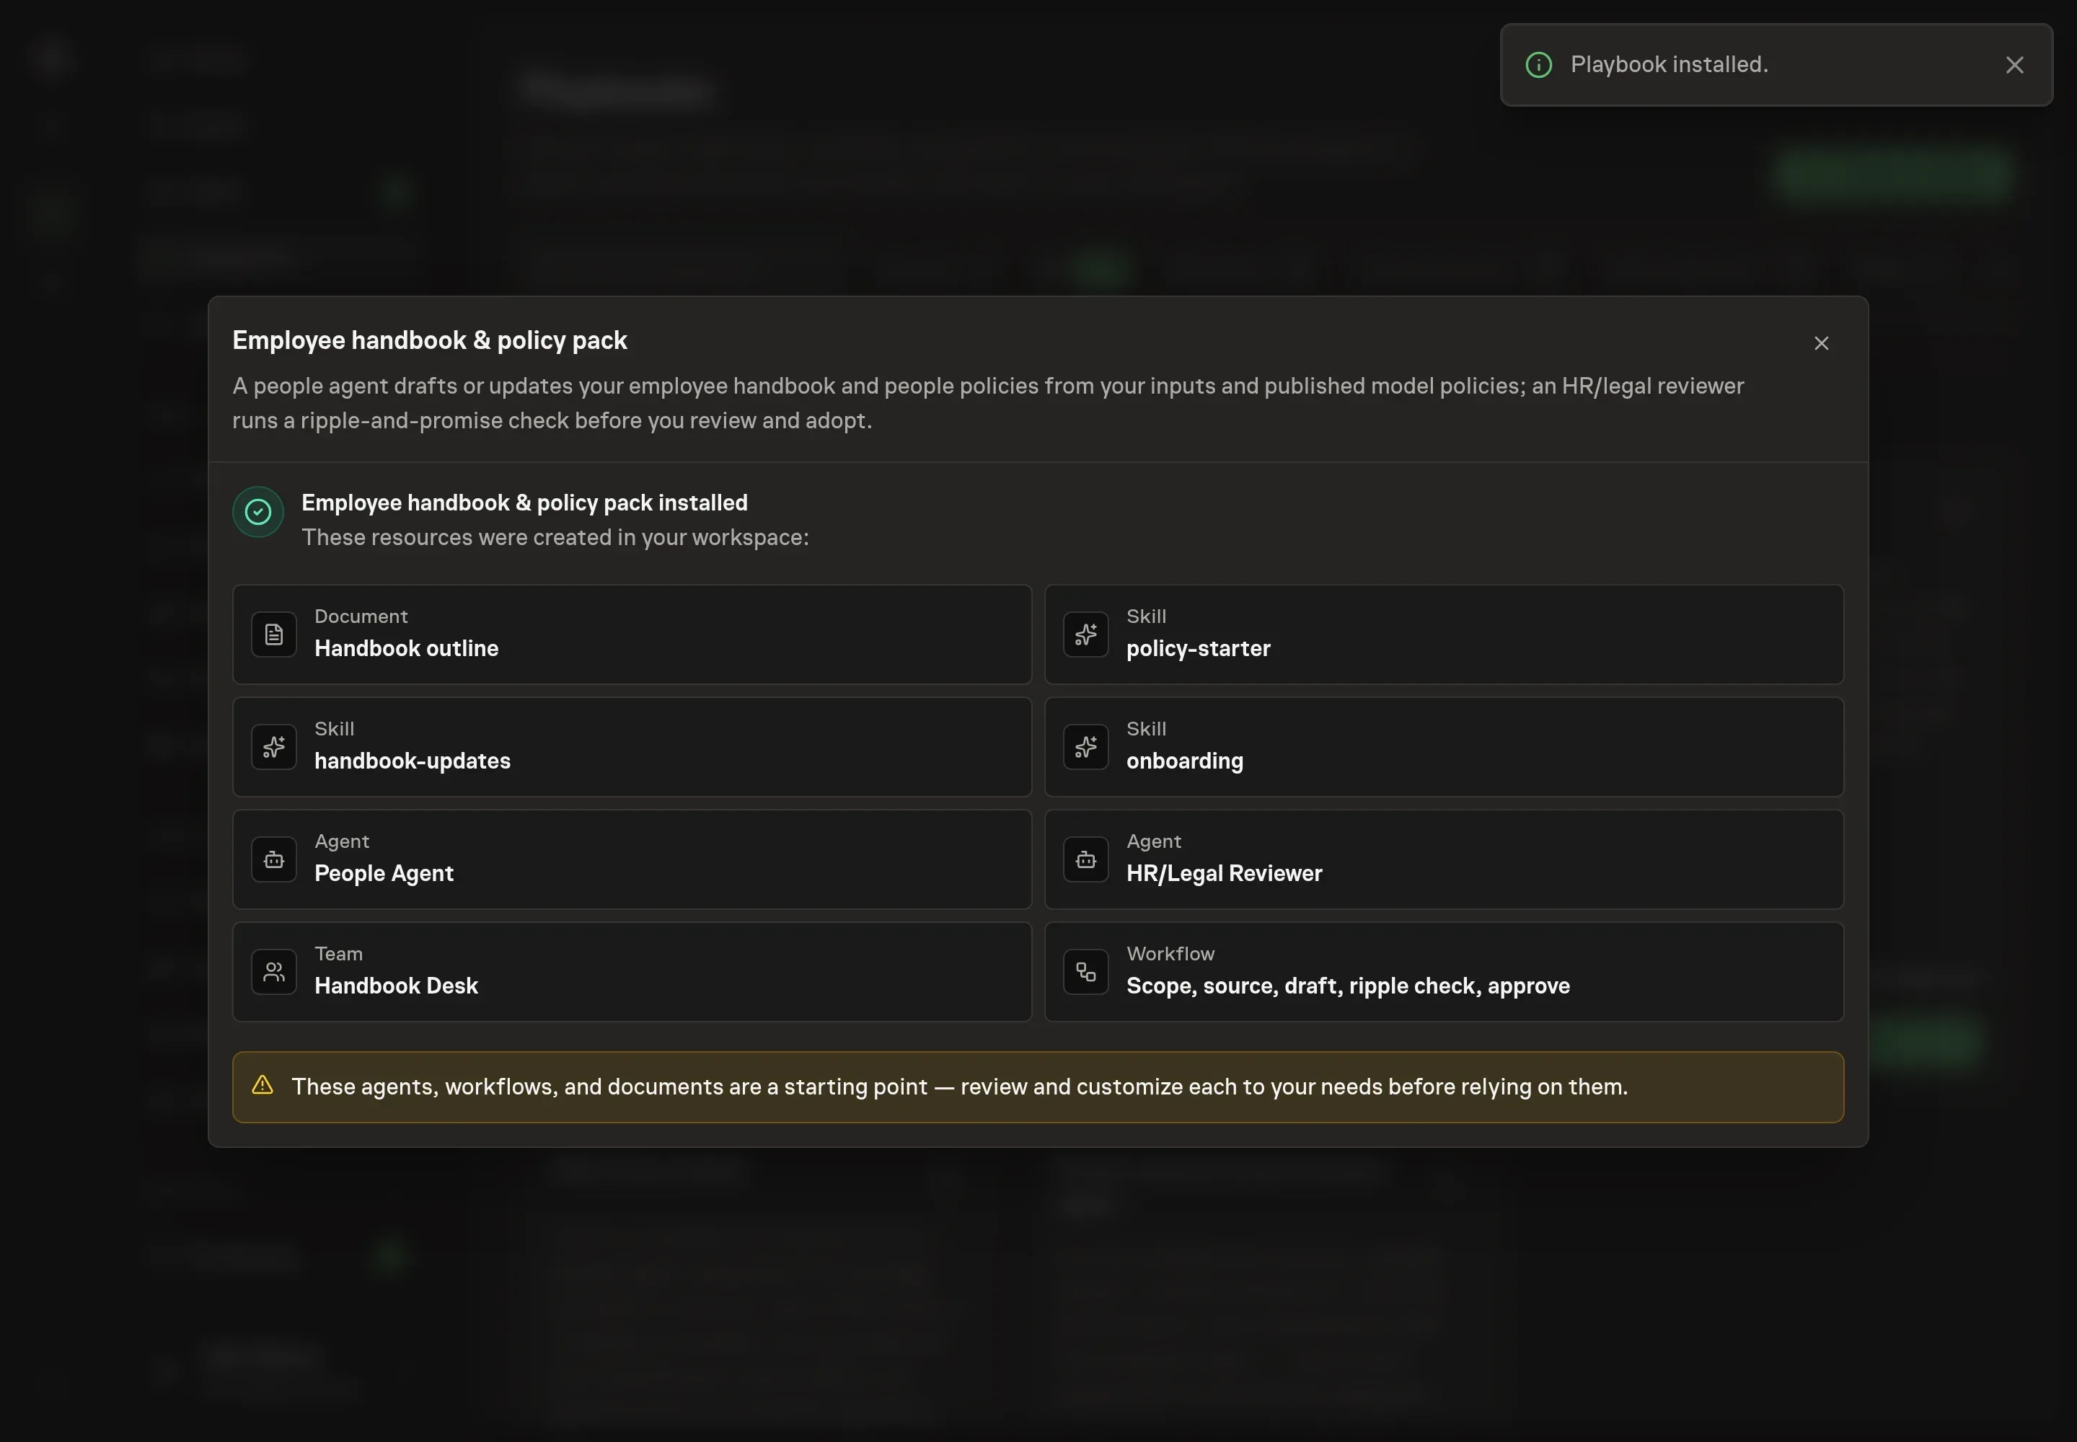Open the People Agent card
The height and width of the screenshot is (1442, 2077).
point(632,859)
